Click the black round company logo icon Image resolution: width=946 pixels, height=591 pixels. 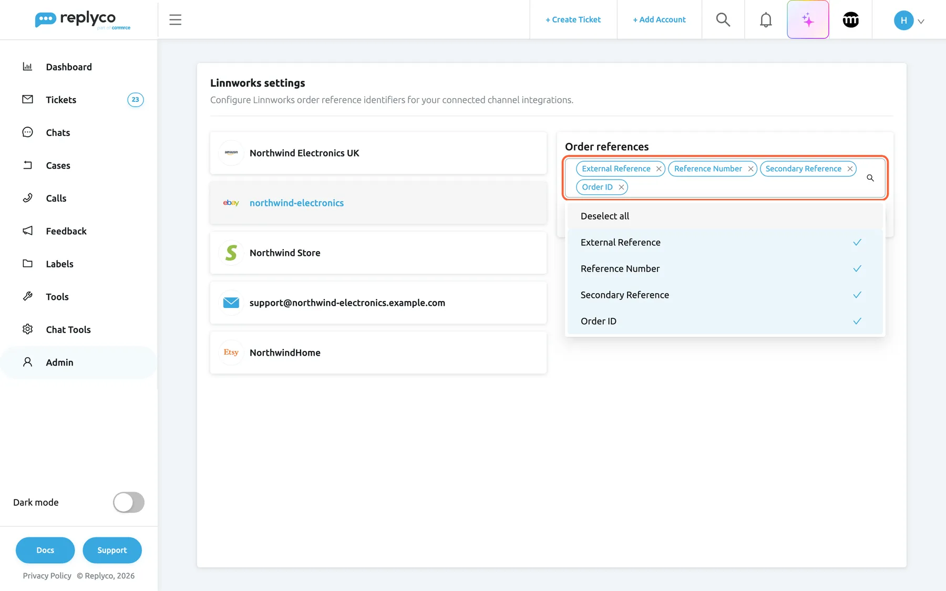point(851,20)
